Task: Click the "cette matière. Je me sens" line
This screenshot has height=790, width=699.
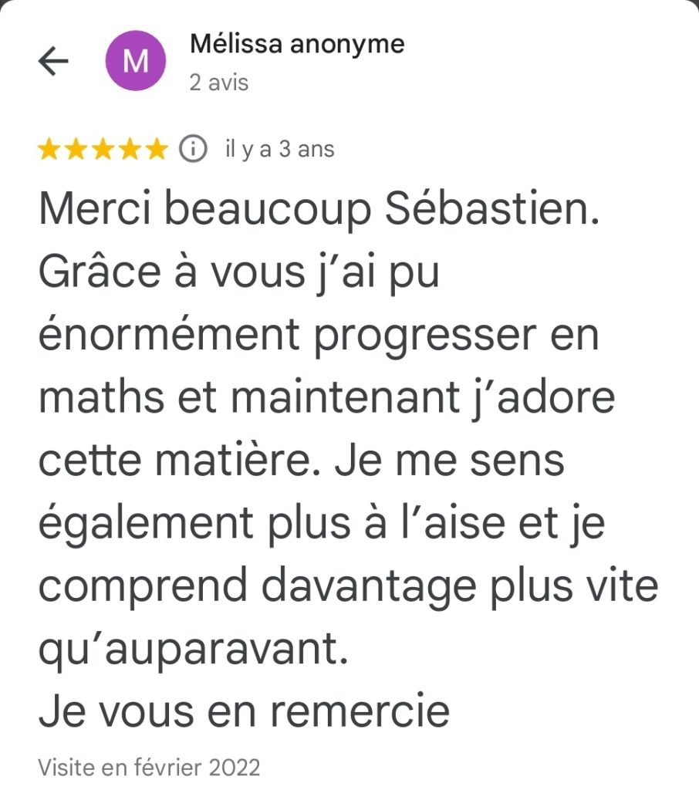Action: 302,461
